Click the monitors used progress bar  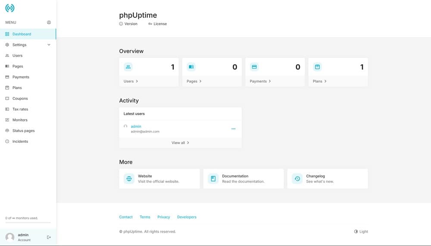(28, 223)
